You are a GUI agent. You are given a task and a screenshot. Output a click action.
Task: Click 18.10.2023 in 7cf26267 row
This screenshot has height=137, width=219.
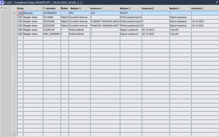pos(205,21)
